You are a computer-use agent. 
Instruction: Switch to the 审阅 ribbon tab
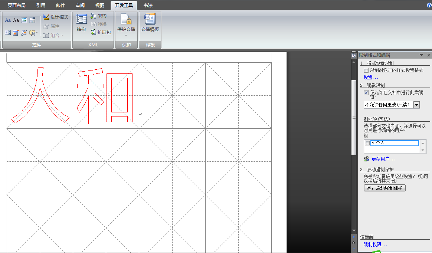80,6
